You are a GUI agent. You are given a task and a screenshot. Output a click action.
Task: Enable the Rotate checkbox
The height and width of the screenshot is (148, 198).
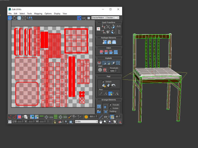(110, 108)
